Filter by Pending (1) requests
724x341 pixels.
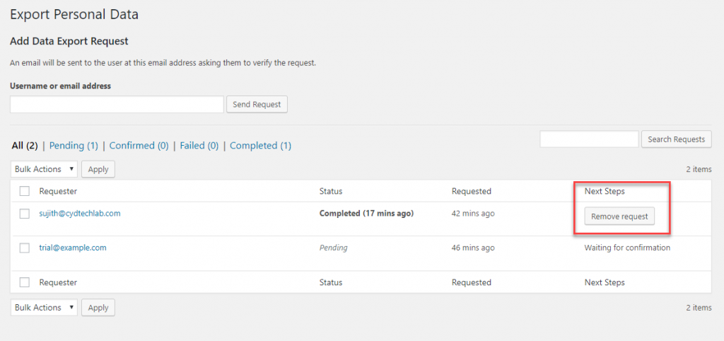tap(74, 146)
